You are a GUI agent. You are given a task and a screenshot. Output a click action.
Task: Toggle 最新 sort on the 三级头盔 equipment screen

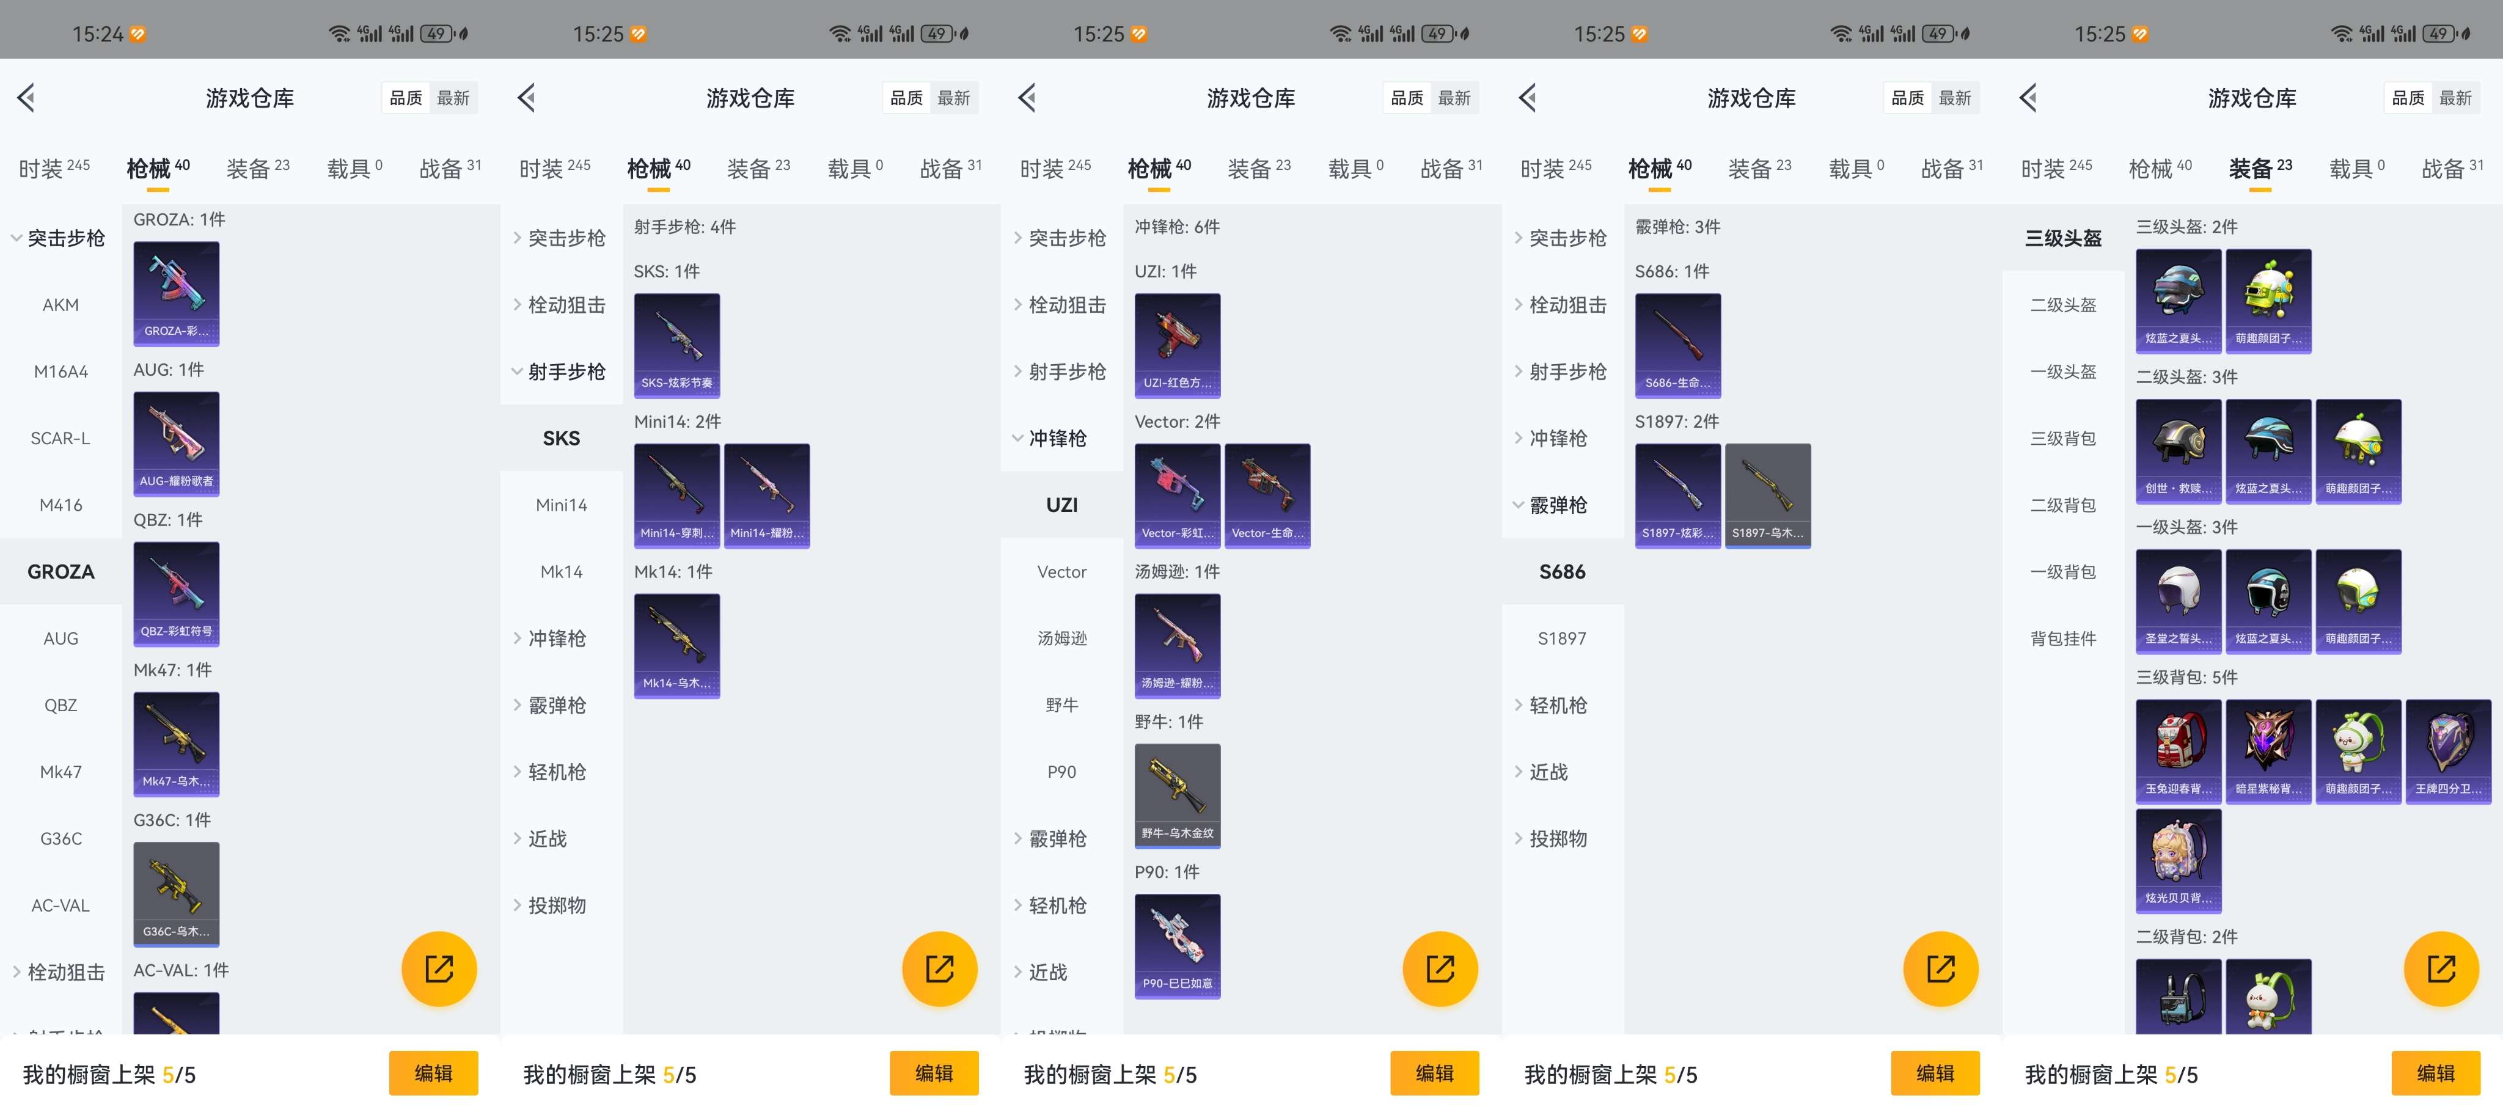pos(2454,98)
